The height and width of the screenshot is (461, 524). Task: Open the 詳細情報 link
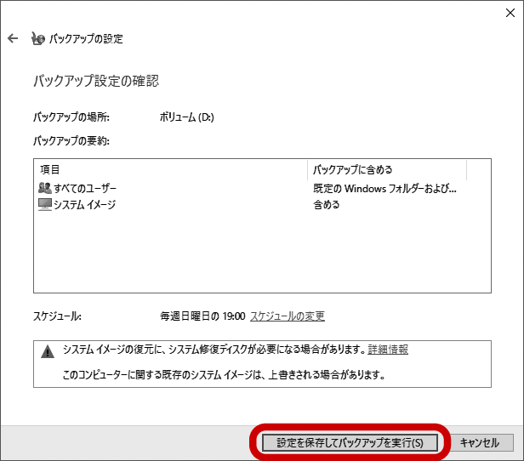tap(388, 350)
